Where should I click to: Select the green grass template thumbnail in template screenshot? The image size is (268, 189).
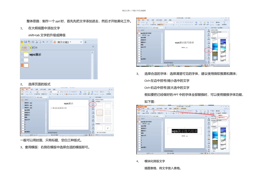223,49
